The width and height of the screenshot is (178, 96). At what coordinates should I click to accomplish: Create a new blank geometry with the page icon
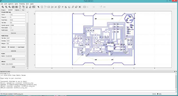[x=20, y=7]
